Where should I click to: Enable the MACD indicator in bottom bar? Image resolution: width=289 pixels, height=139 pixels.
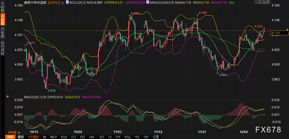point(53,137)
